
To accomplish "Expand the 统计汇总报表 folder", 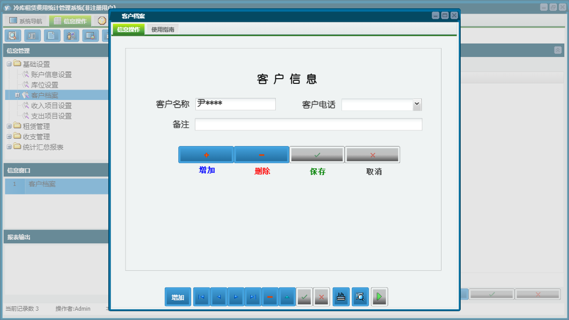I will (x=9, y=147).
